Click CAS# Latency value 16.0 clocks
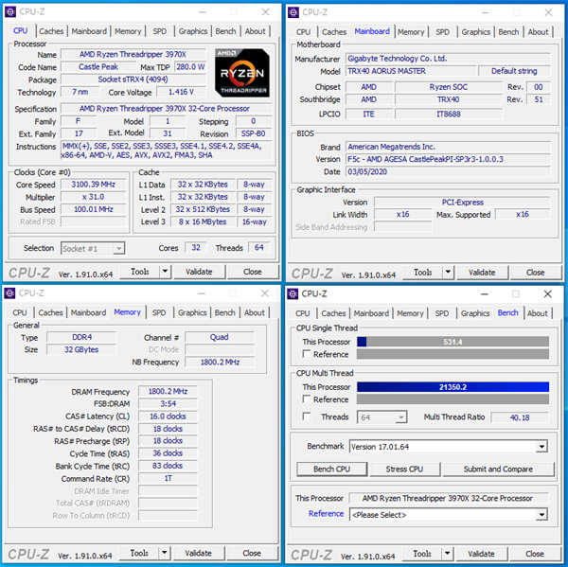This screenshot has height=567, width=568. coord(168,416)
